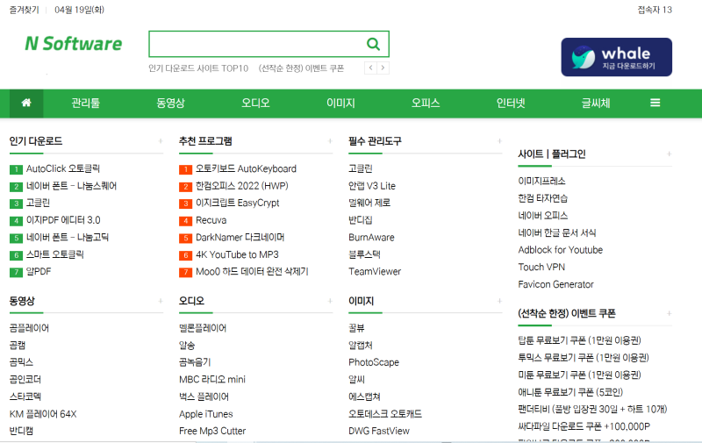This screenshot has width=702, height=443.
Task: Open Free Mp3 Cutter link
Action: point(212,431)
